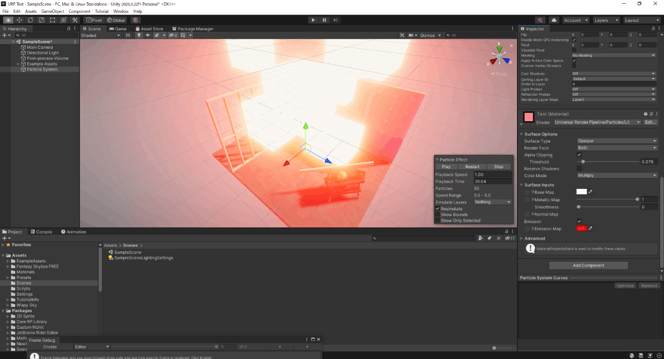Screen dimensions: 664x359
Task: Open Color Mode Multiply dropdown
Action: pyautogui.click(x=617, y=176)
